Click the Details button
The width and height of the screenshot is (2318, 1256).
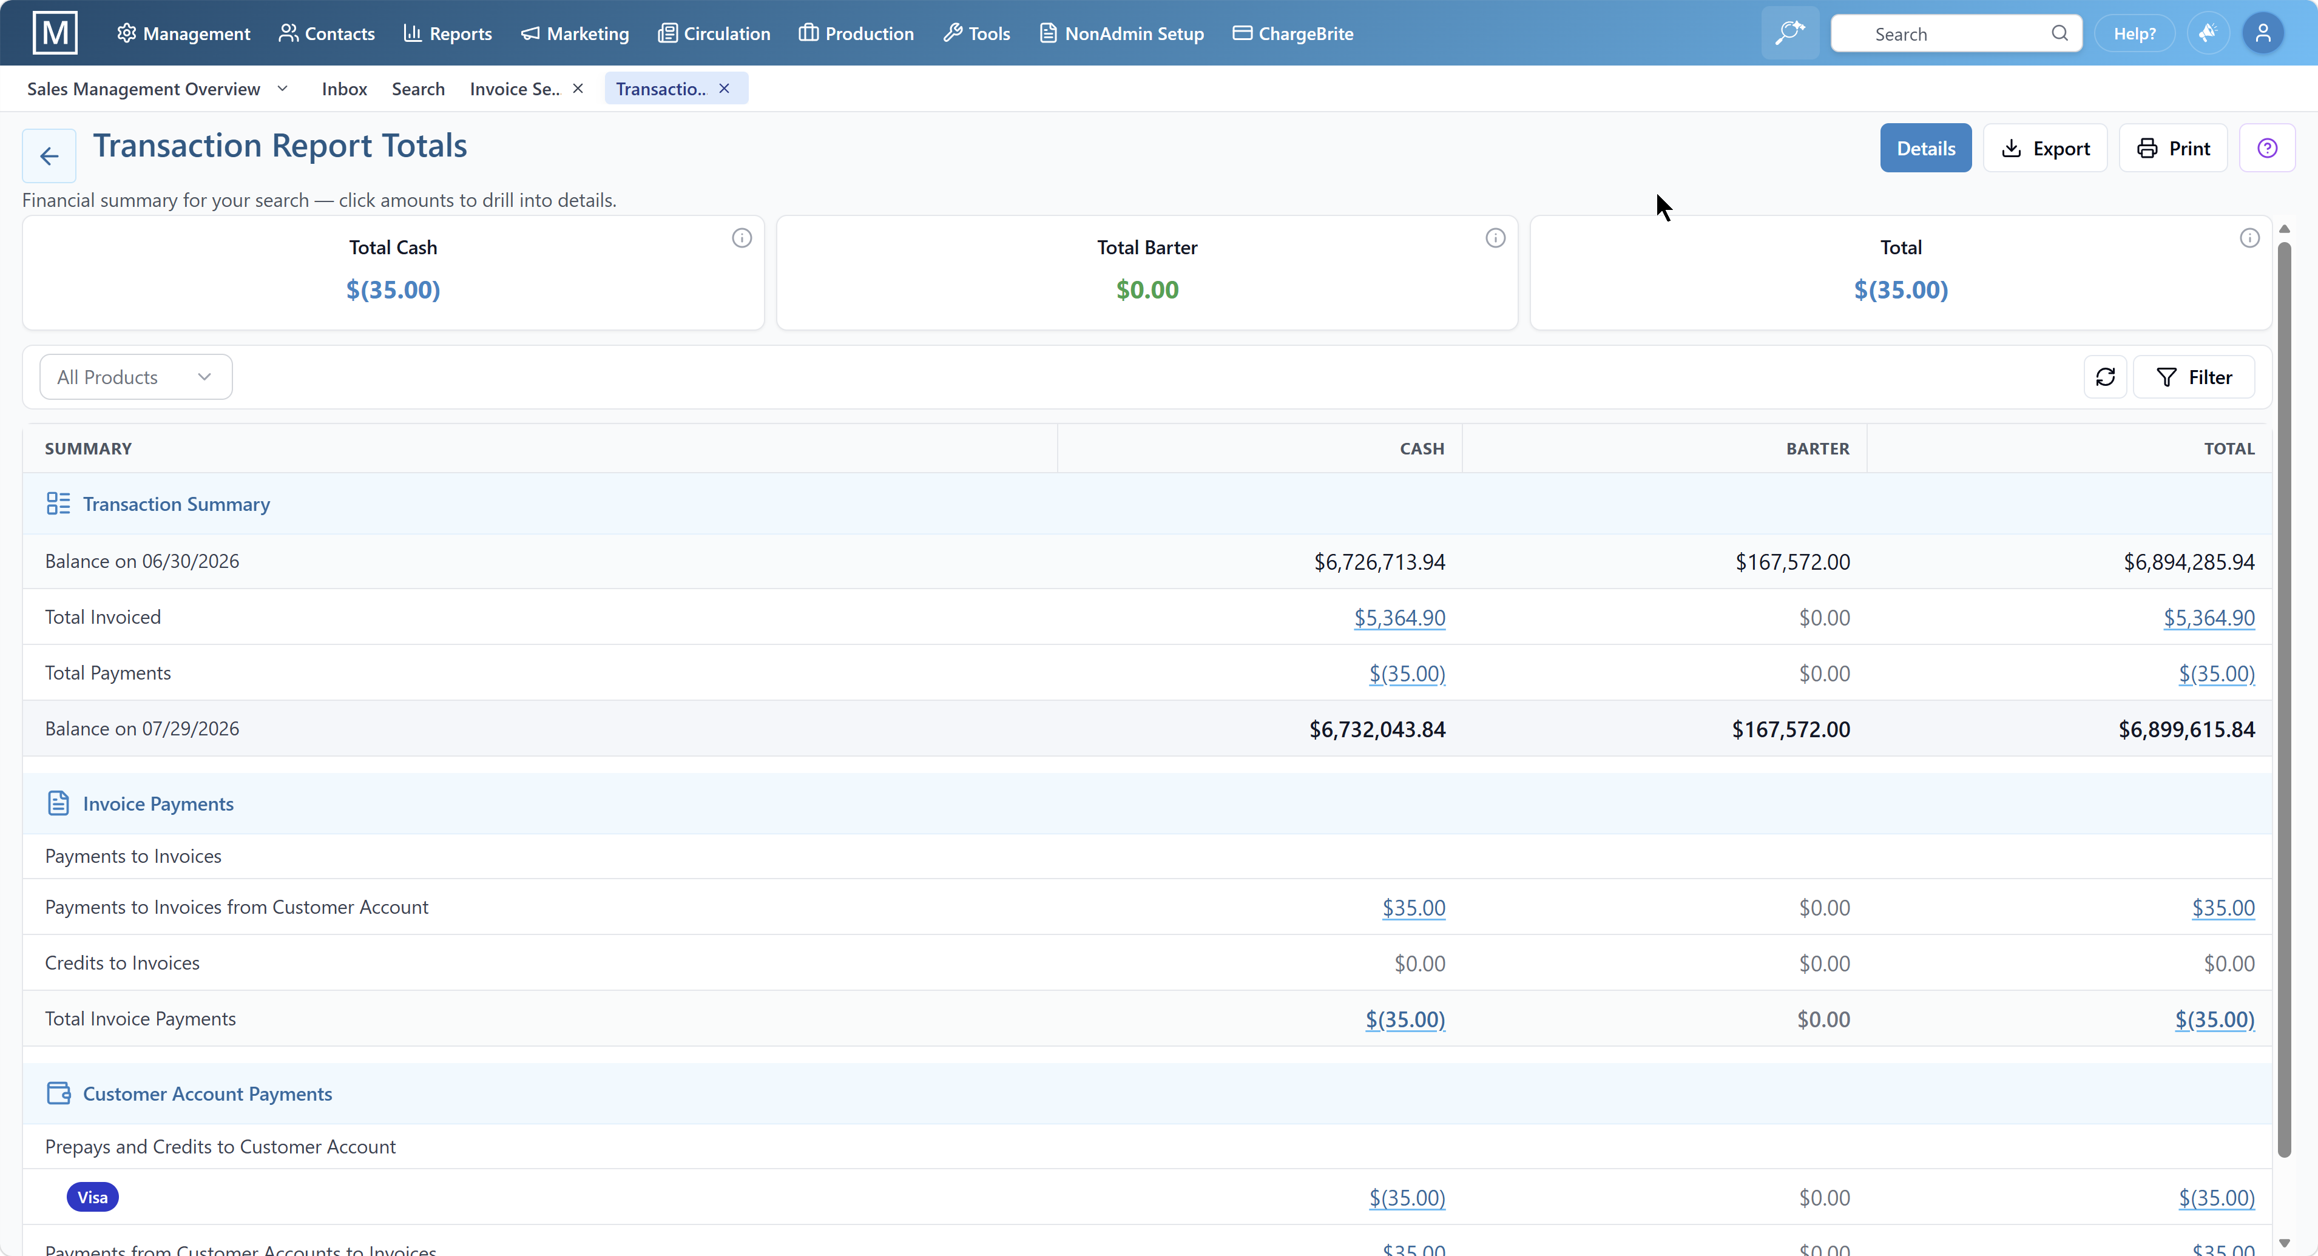point(1925,147)
